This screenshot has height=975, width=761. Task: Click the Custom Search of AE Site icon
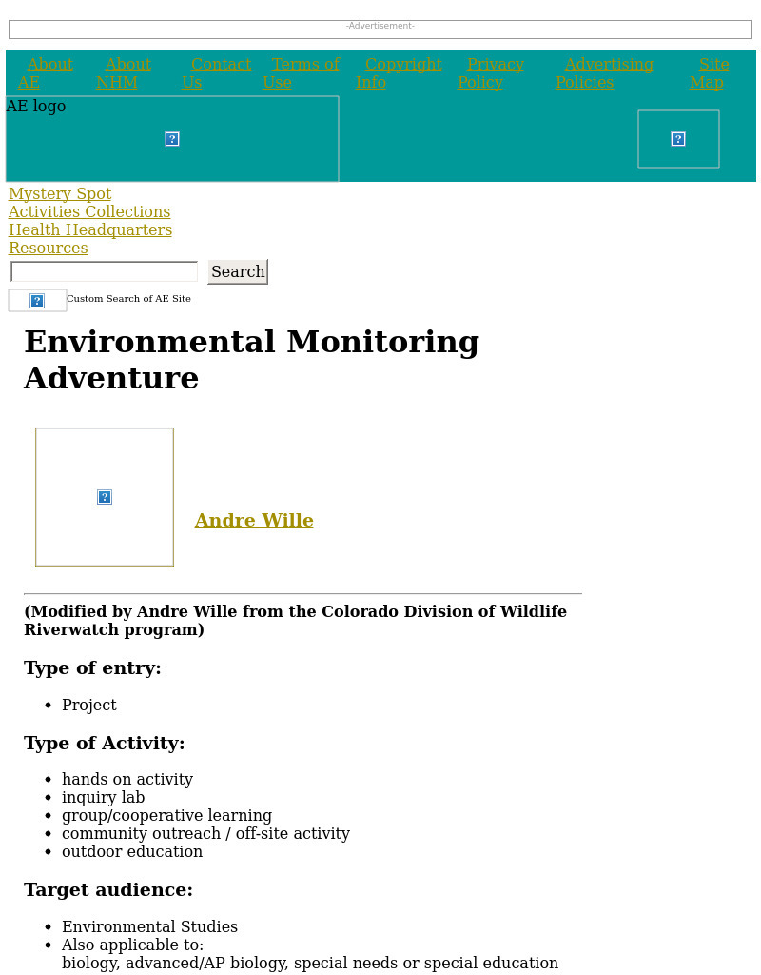[x=37, y=300]
